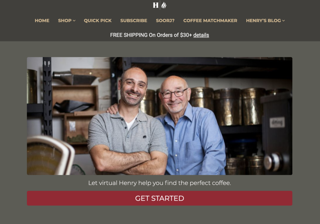Image resolution: width=320 pixels, height=224 pixels.
Task: Select SUBSCRIBE in the navigation bar
Action: point(134,21)
